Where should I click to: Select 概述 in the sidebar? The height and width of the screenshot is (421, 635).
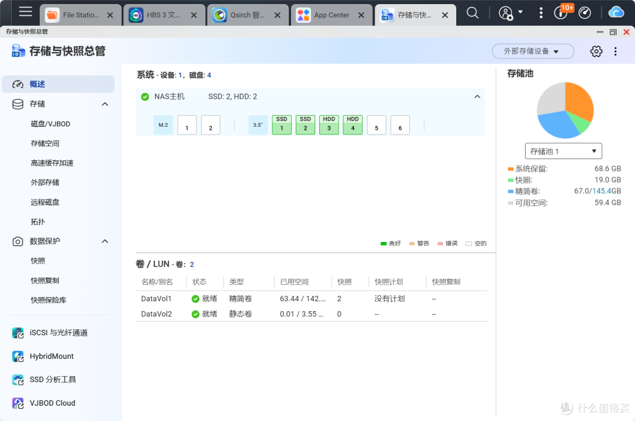[x=58, y=84]
